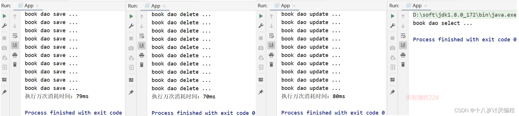Click up arrow in update output panel

271,16
